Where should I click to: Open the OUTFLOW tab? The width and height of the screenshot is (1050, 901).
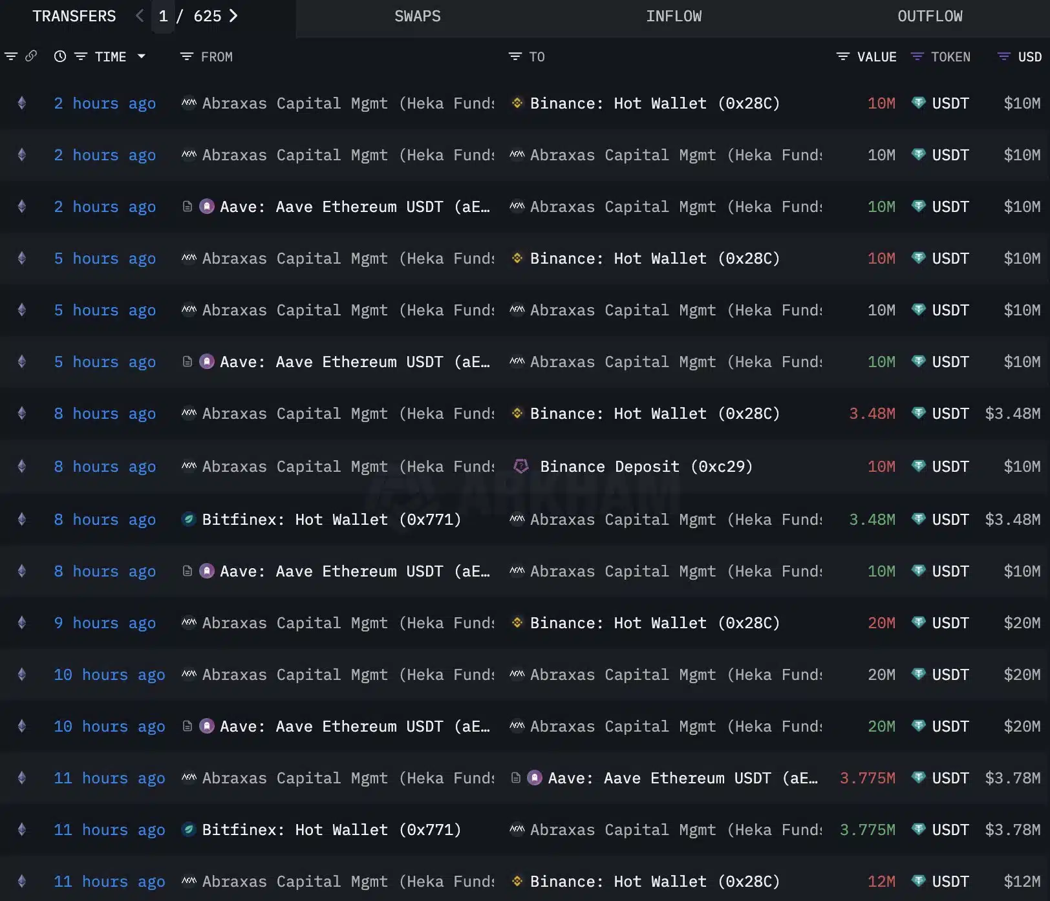point(930,16)
